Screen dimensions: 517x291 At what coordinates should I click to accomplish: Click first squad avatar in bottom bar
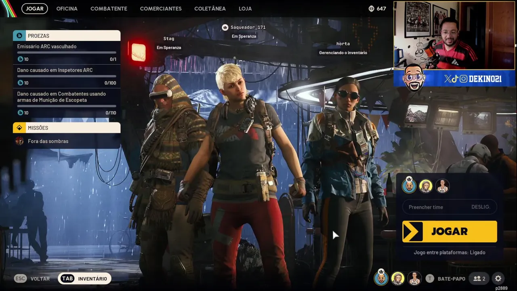(381, 278)
